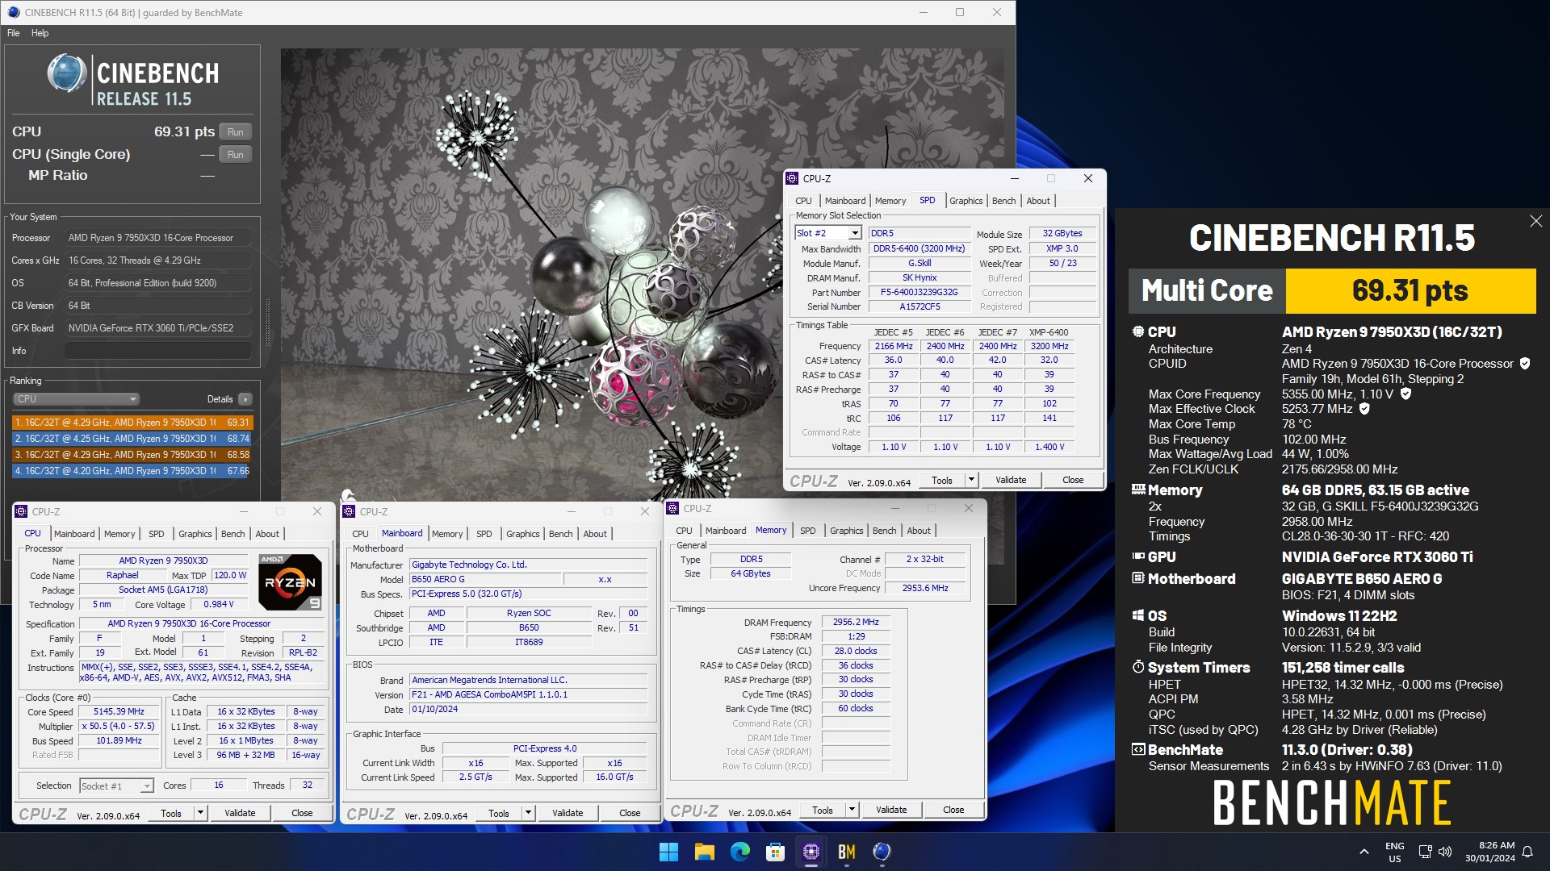Click the Motherboard icon in BenchMate panel
The width and height of the screenshot is (1550, 871).
click(x=1138, y=578)
